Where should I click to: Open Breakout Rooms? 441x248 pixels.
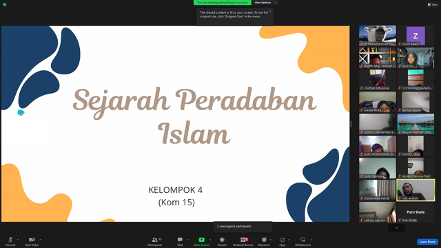click(x=243, y=241)
